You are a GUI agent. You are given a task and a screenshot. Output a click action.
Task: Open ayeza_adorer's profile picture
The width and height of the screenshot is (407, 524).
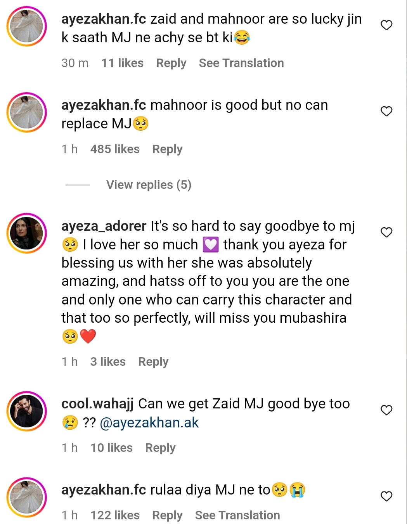click(26, 233)
